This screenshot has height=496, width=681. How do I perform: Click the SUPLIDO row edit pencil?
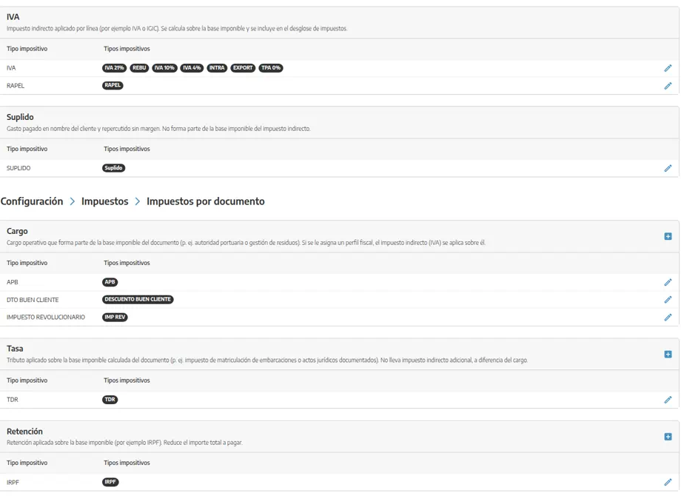668,168
